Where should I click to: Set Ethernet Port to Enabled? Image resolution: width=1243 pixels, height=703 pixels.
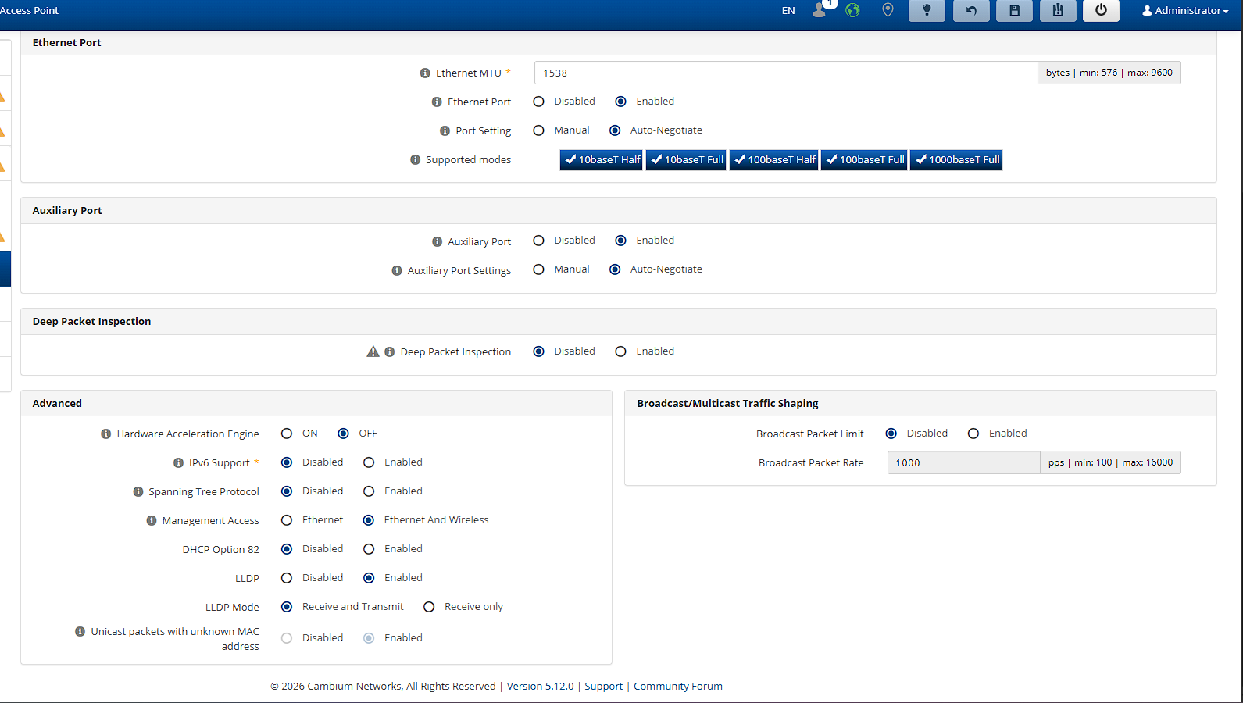[620, 102]
